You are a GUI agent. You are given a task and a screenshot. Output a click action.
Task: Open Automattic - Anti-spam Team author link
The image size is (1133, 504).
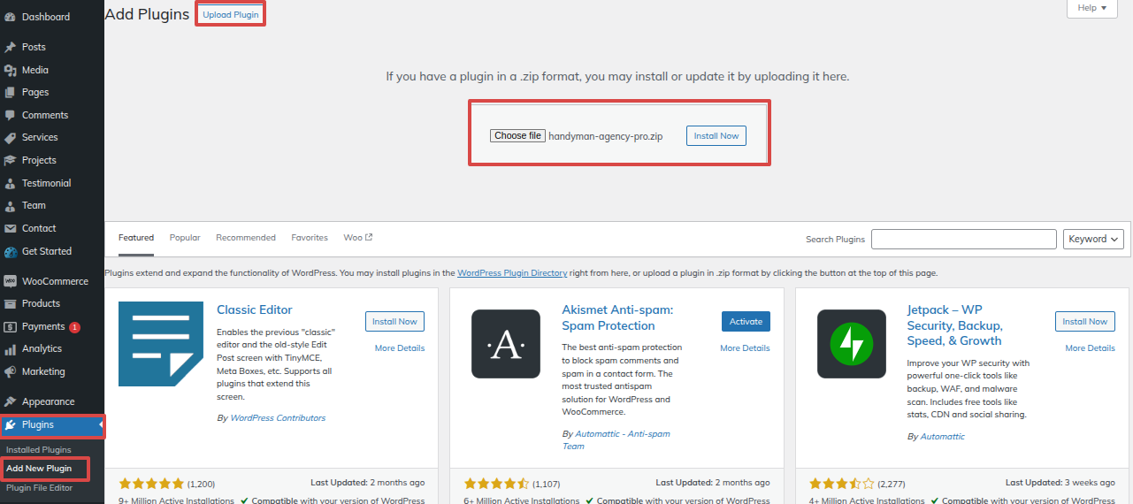pyautogui.click(x=616, y=440)
